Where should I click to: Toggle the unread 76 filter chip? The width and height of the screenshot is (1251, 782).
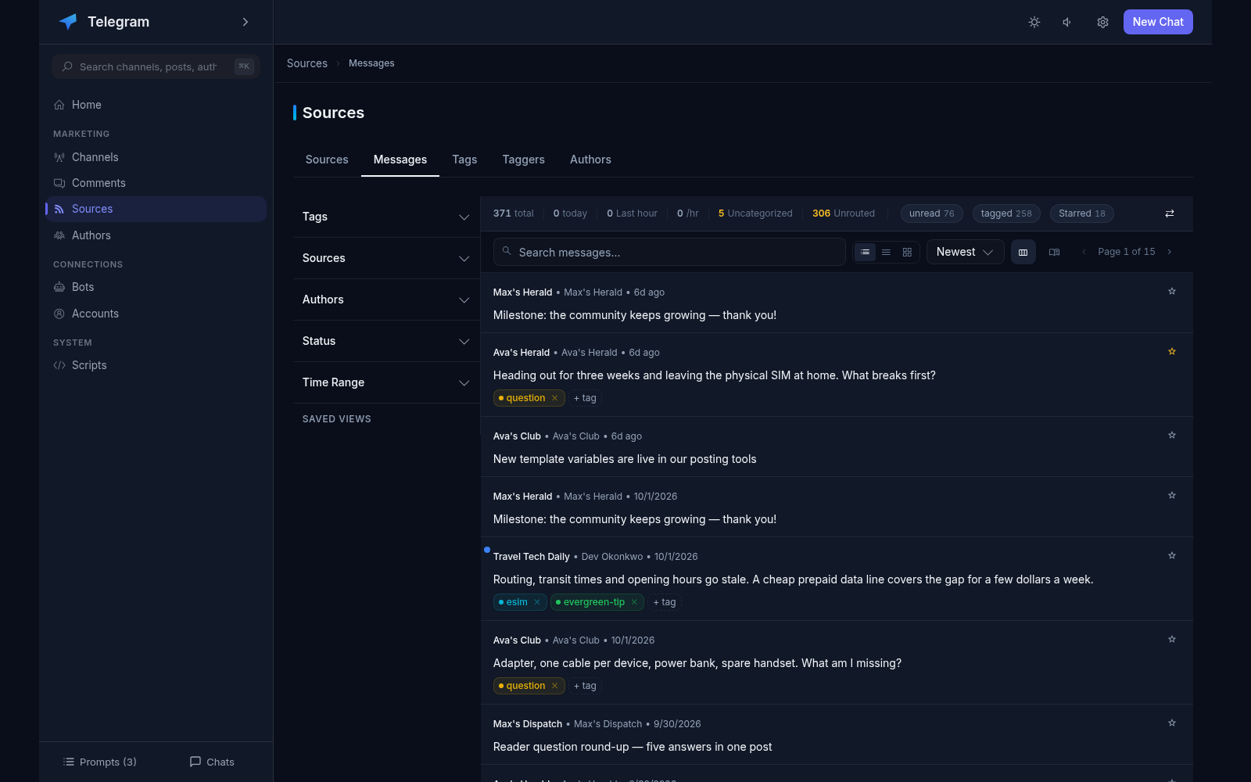pyautogui.click(x=931, y=213)
